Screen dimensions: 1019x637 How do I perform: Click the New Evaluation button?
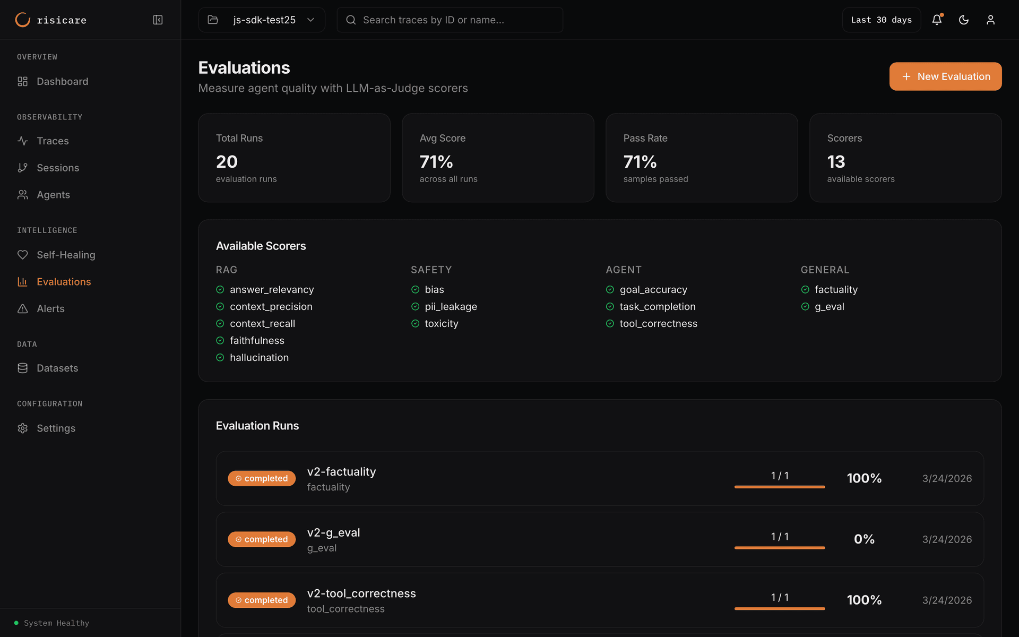pyautogui.click(x=945, y=76)
